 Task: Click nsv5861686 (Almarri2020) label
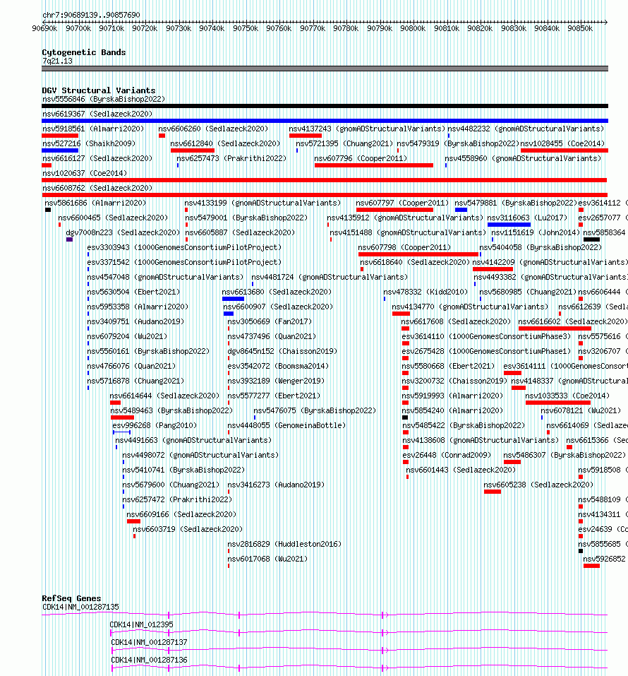(95, 203)
